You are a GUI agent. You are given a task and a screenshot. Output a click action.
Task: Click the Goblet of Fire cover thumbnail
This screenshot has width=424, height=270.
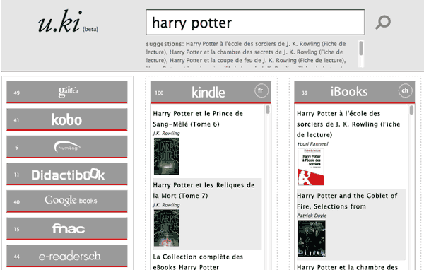312,239
